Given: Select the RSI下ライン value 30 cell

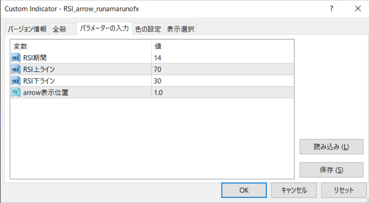Looking at the screenshot, I should click(223, 81).
